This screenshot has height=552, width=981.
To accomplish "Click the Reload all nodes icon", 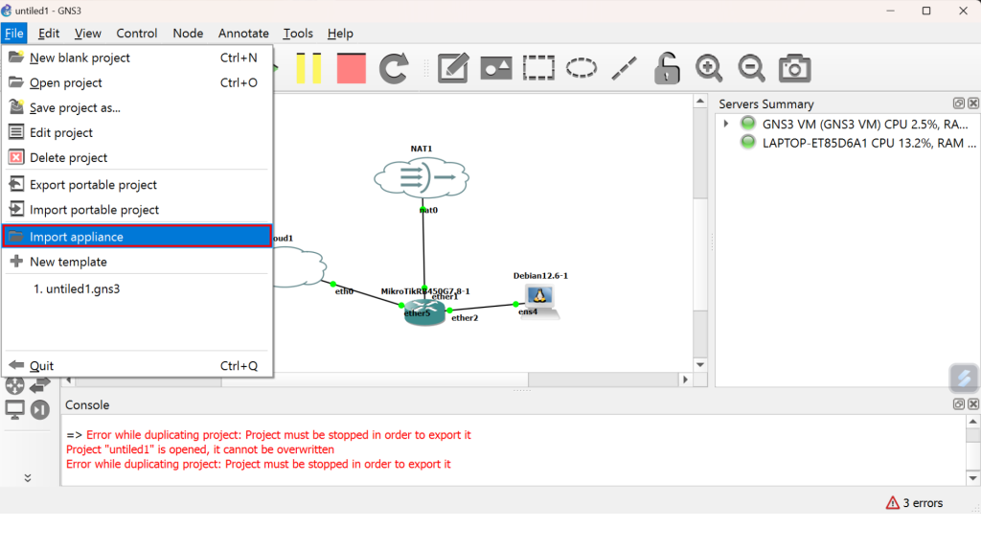I will [394, 68].
